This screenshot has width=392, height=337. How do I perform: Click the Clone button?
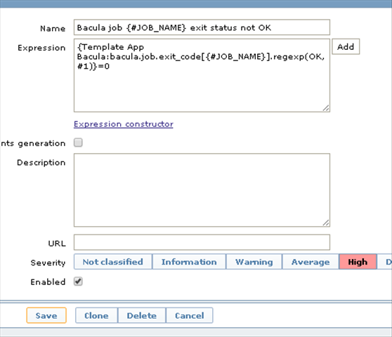(x=96, y=315)
